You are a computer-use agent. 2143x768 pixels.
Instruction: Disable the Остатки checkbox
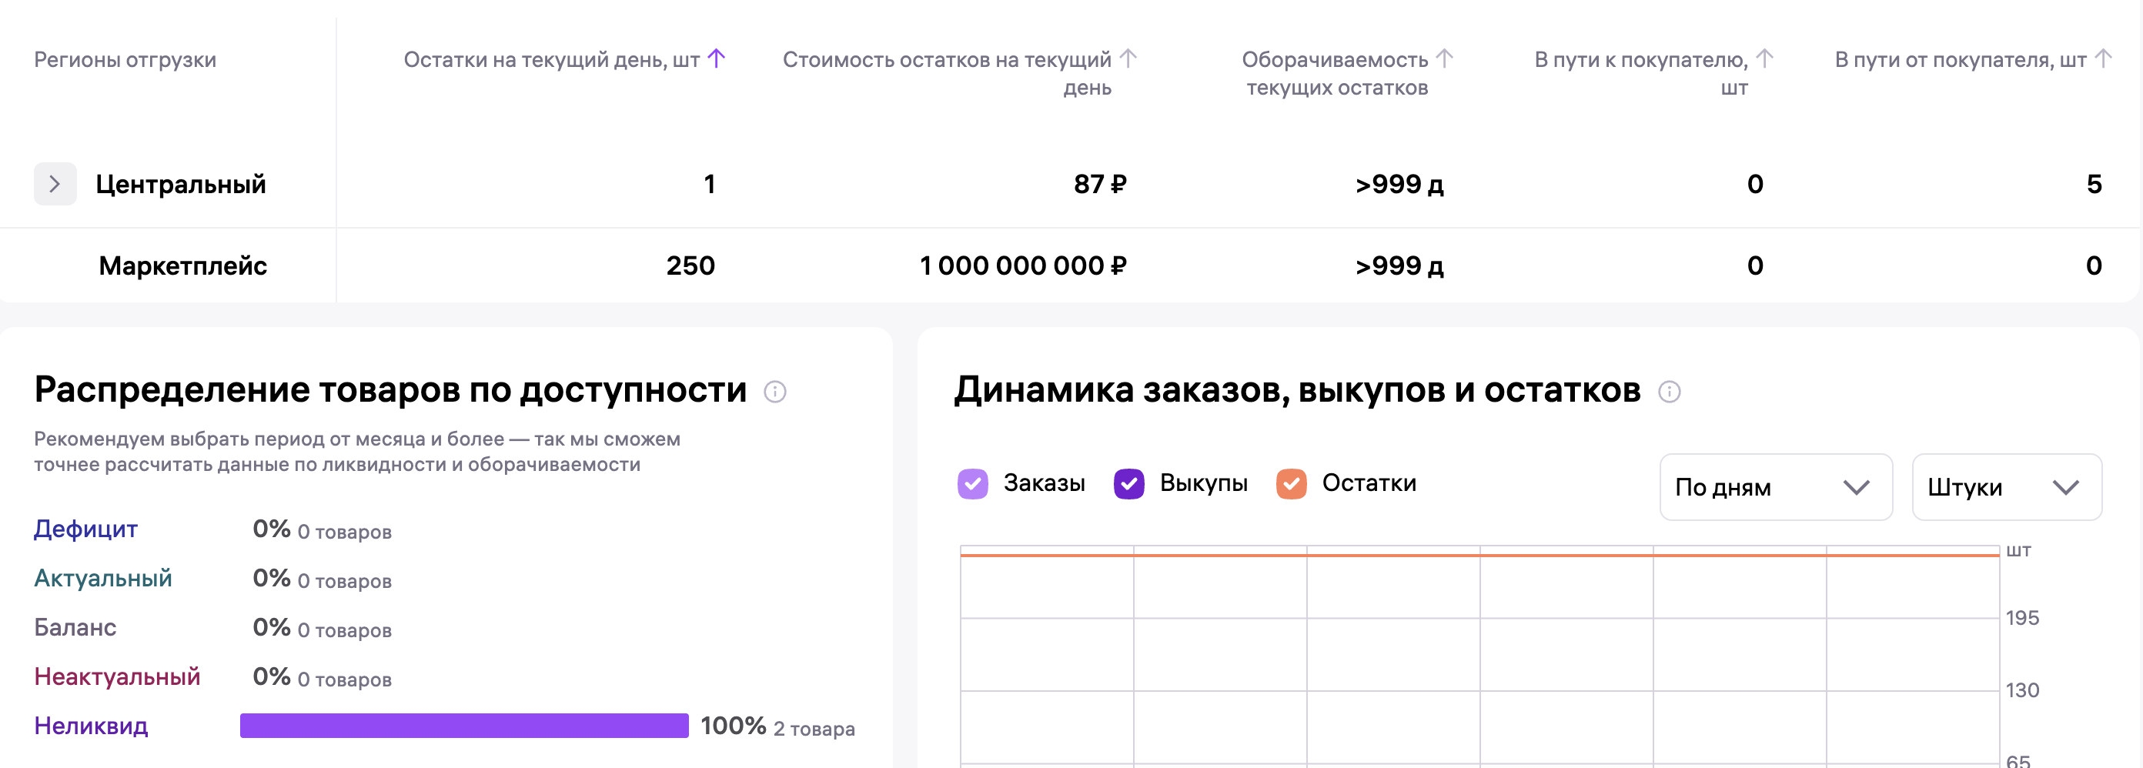pyautogui.click(x=1291, y=483)
